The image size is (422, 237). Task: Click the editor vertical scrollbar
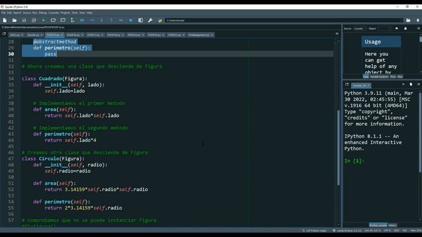click(x=338, y=133)
